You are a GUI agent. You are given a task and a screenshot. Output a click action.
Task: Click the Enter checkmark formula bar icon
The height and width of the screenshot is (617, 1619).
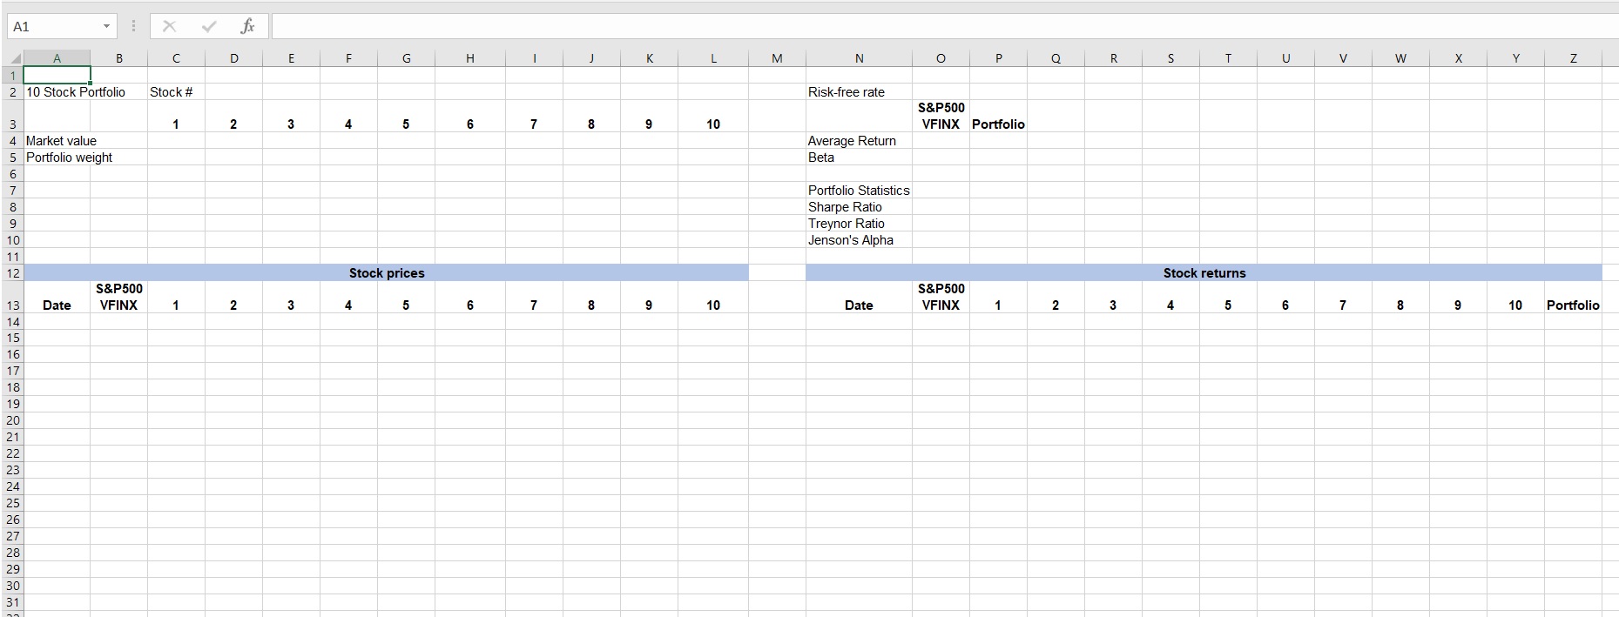tap(208, 26)
